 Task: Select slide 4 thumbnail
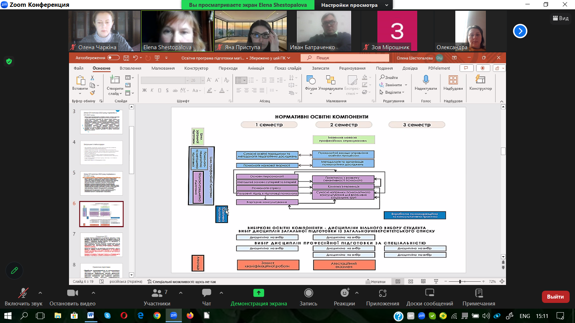[x=101, y=153]
